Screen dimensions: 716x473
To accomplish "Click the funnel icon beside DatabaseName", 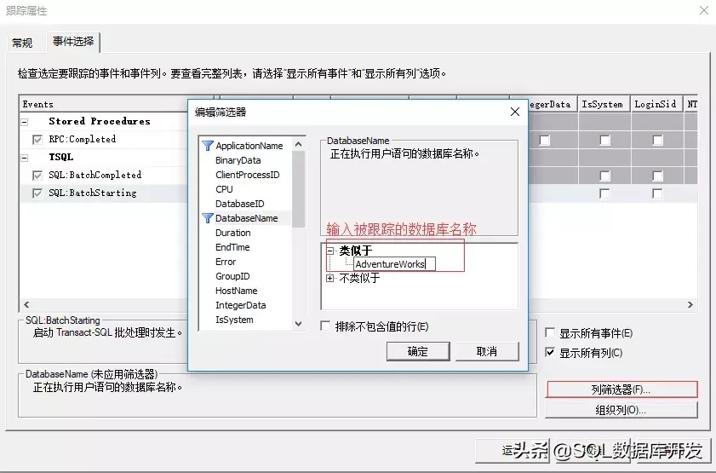I will [208, 218].
